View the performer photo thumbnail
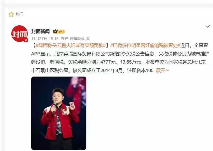Viewport: 213px width, 151px height. pos(59,113)
